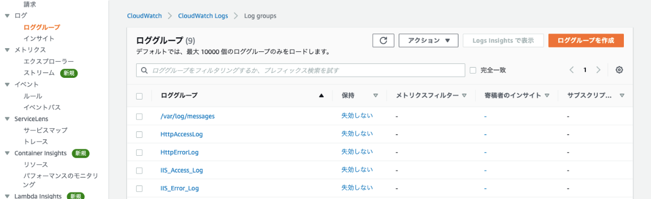Click the search magnifier icon
Viewport: 651px width, 199px height.
tap(145, 70)
